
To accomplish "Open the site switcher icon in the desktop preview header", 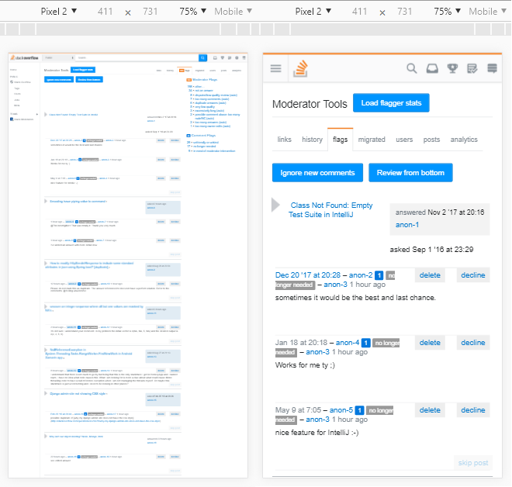I will 244,58.
